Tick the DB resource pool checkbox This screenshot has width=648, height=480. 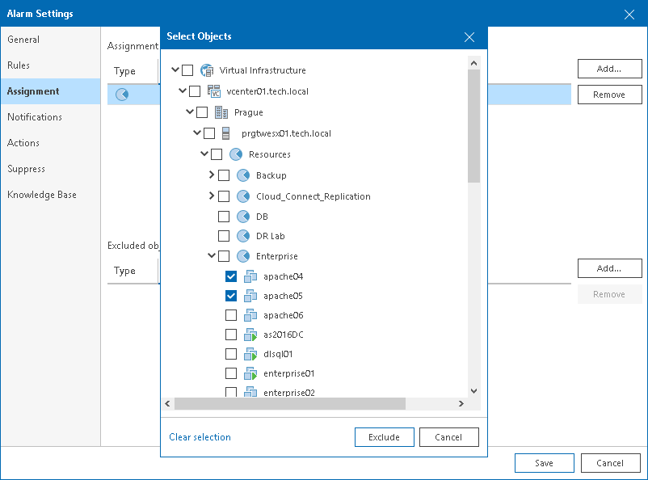[x=224, y=217]
